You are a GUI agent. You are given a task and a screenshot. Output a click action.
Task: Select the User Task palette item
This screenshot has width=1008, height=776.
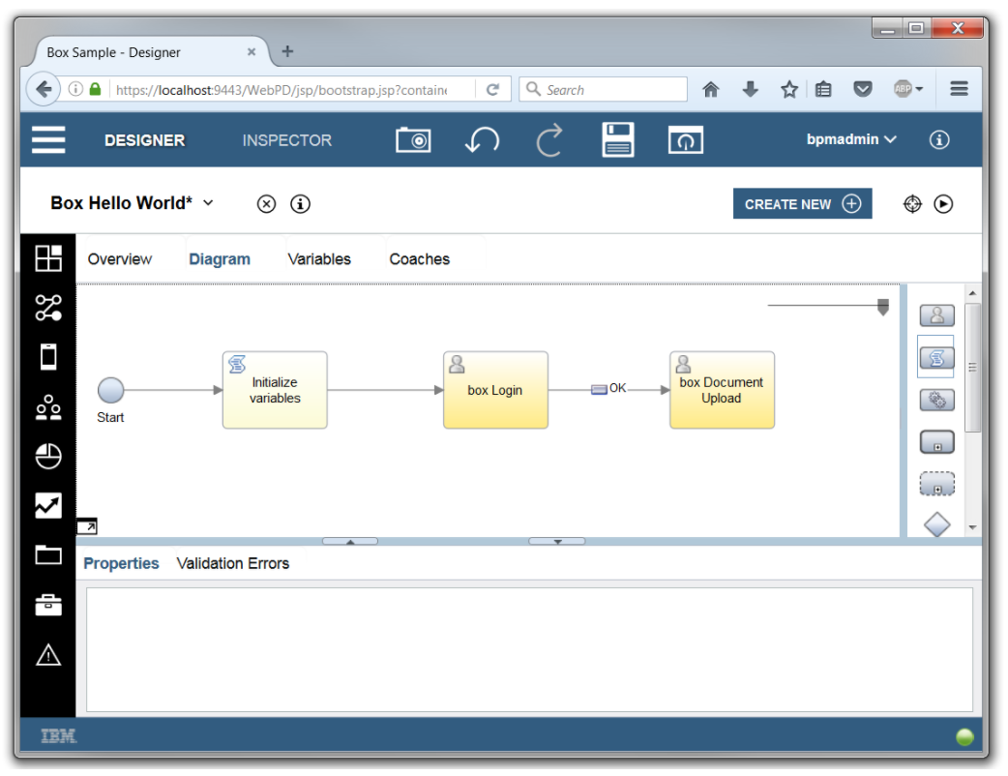(x=935, y=315)
